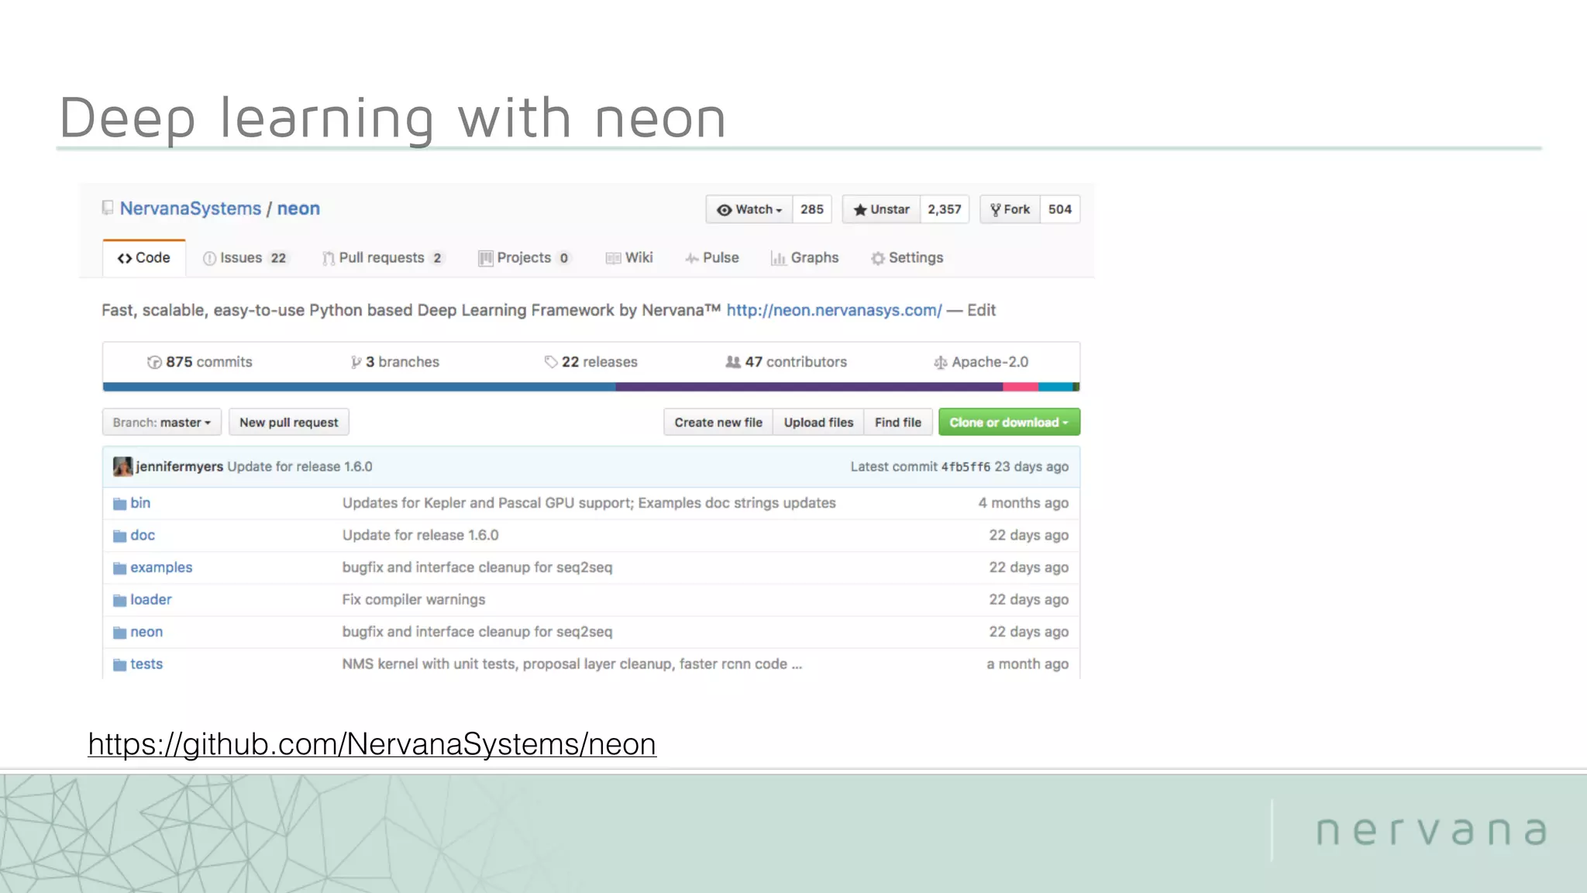Click the neon folder icon
This screenshot has width=1587, height=893.
tap(119, 633)
